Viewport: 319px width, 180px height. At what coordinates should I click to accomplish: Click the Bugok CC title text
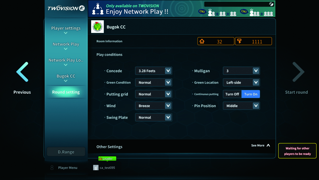point(116,27)
